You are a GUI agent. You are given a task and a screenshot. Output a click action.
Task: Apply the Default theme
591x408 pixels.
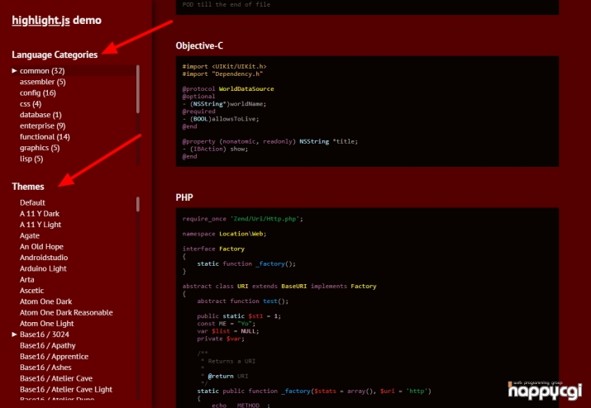point(32,202)
